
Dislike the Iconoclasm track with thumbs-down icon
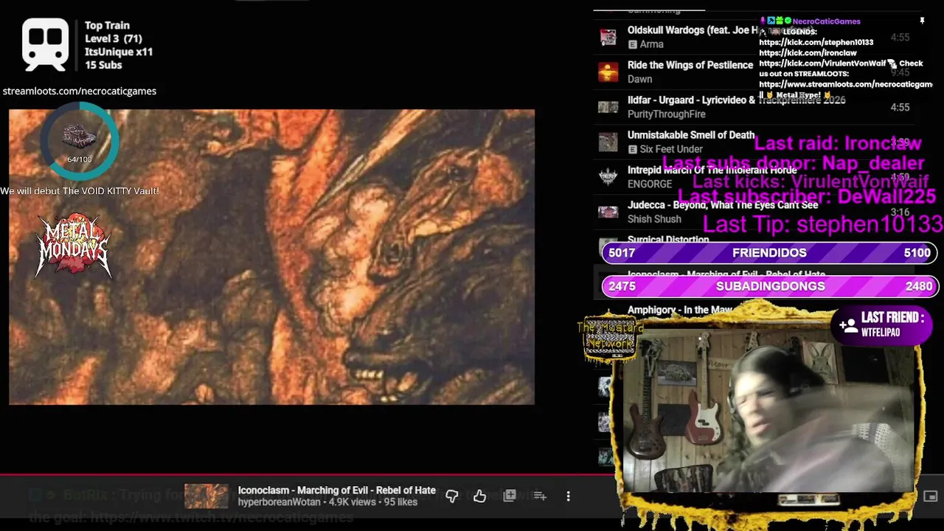tap(452, 496)
